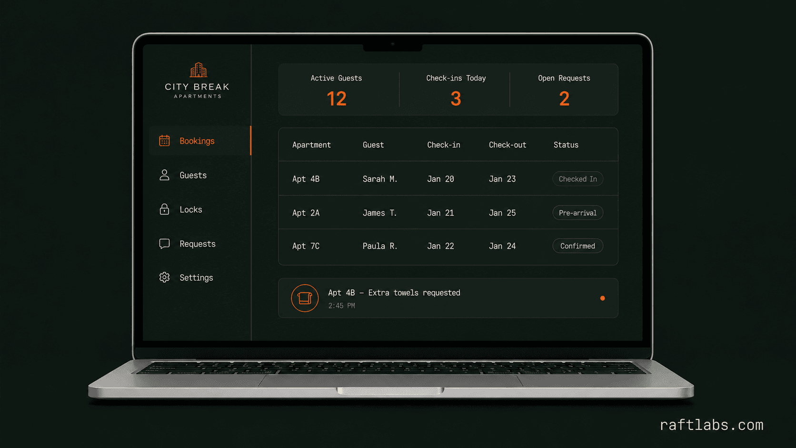Screen dimensions: 796x448
Task: Click the Settings gear icon
Action: click(164, 277)
